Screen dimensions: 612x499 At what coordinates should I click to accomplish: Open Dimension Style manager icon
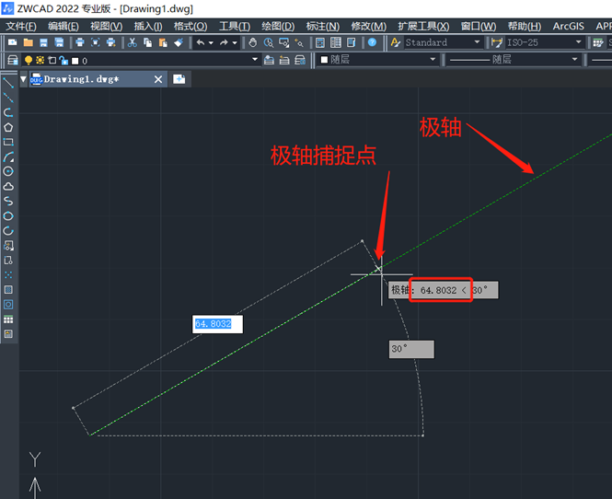pos(497,42)
